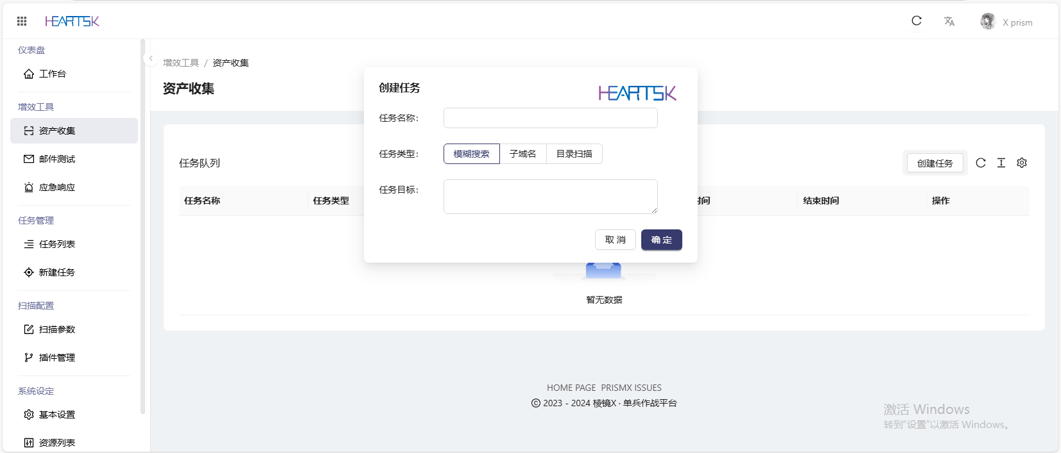Collapse the sidebar with the chevron
This screenshot has height=453, width=1061.
(x=151, y=59)
